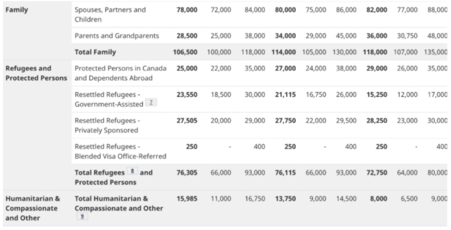Click Humanitarian & Compassionate and Other row header
The width and height of the screenshot is (451, 230).
33,208
